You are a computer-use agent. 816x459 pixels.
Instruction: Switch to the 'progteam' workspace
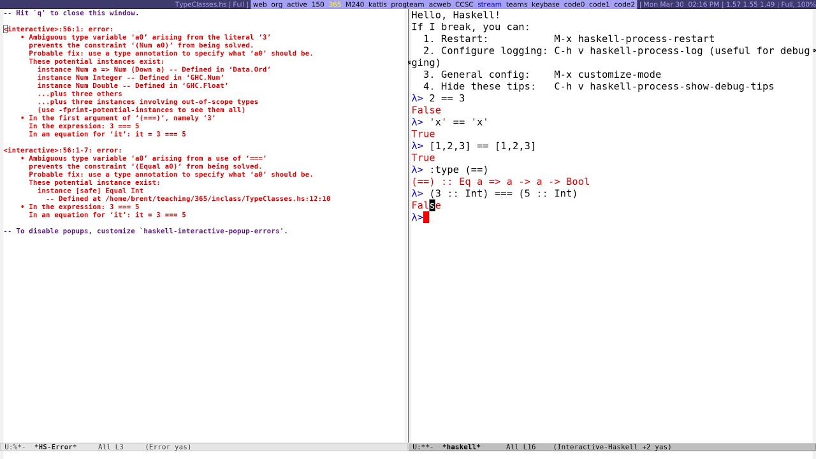coord(407,4)
